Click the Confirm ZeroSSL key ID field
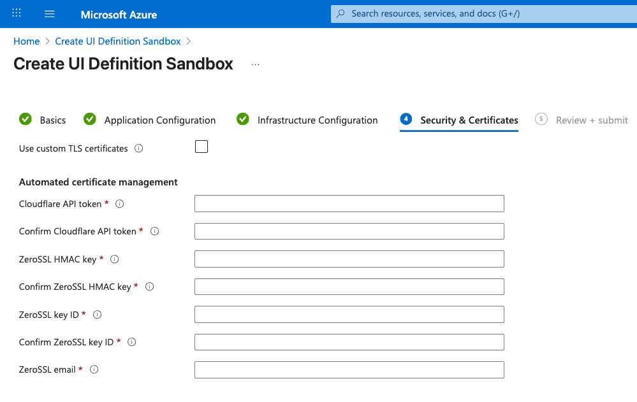637x402 pixels. pos(349,342)
